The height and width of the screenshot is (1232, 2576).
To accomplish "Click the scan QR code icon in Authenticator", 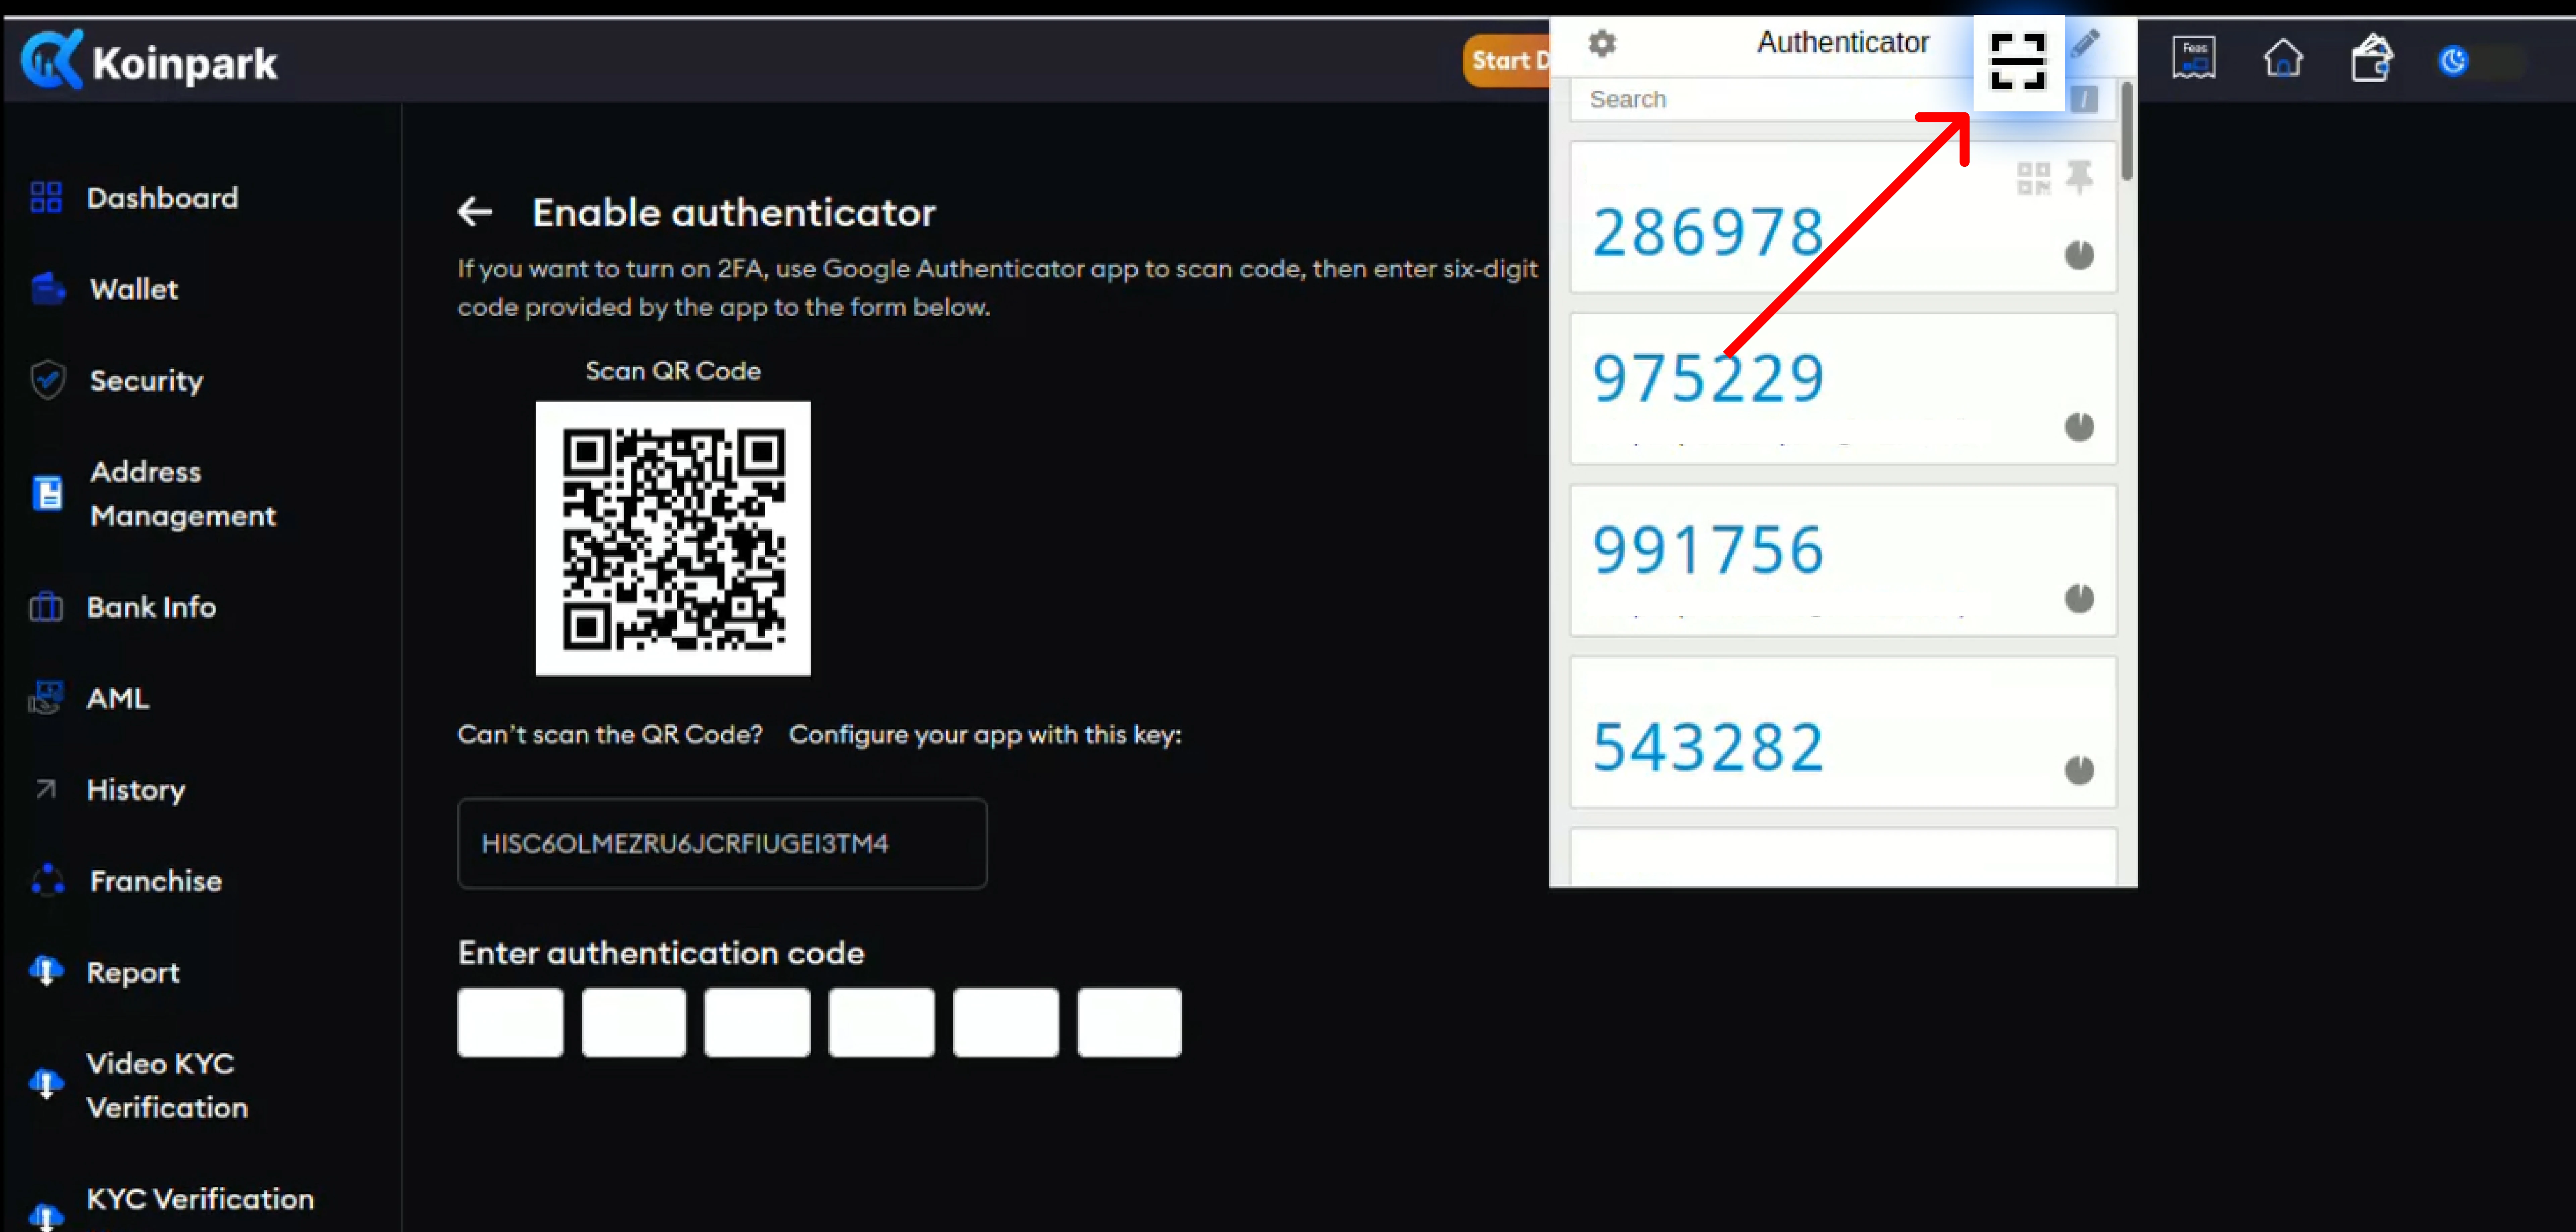I will pos(2018,61).
